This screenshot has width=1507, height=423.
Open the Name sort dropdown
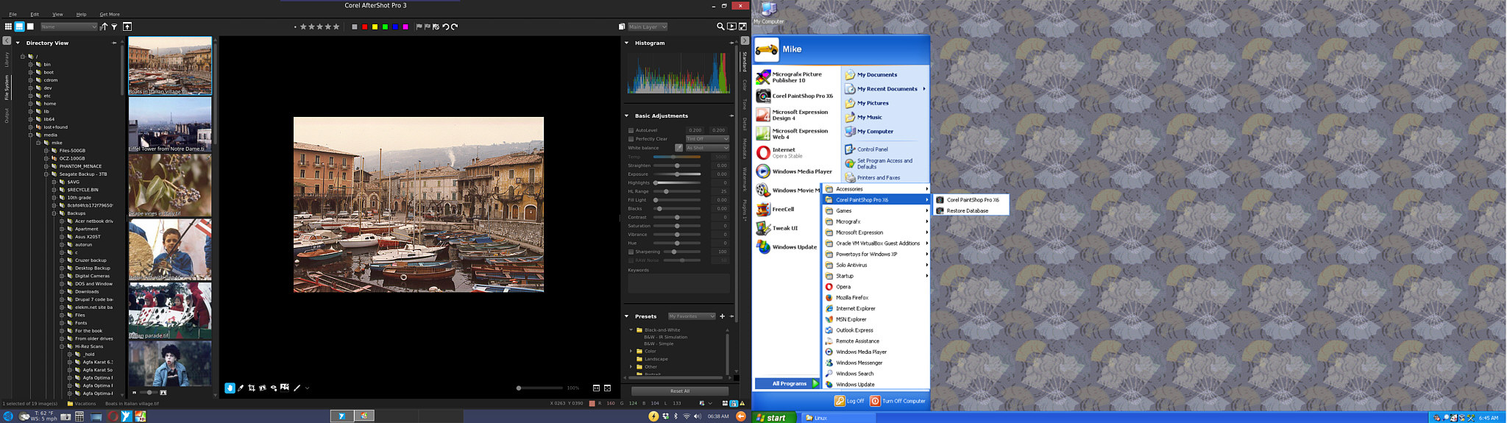[x=68, y=26]
